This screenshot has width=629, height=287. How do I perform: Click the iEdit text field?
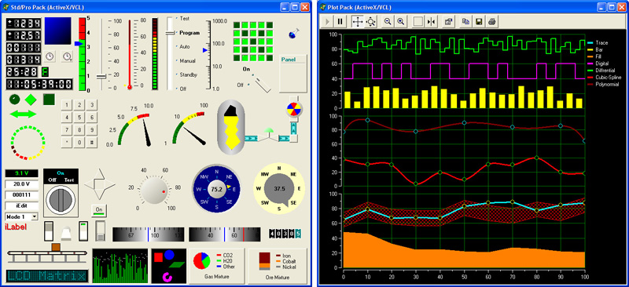coord(22,205)
